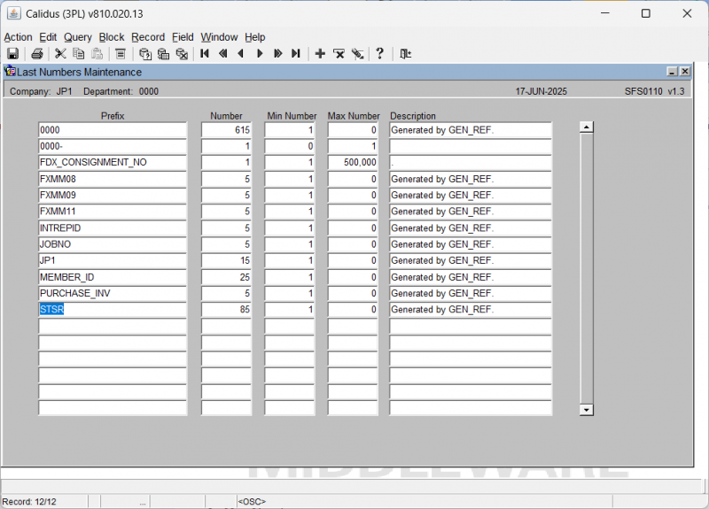Open the Window menu
This screenshot has width=709, height=509.
219,37
